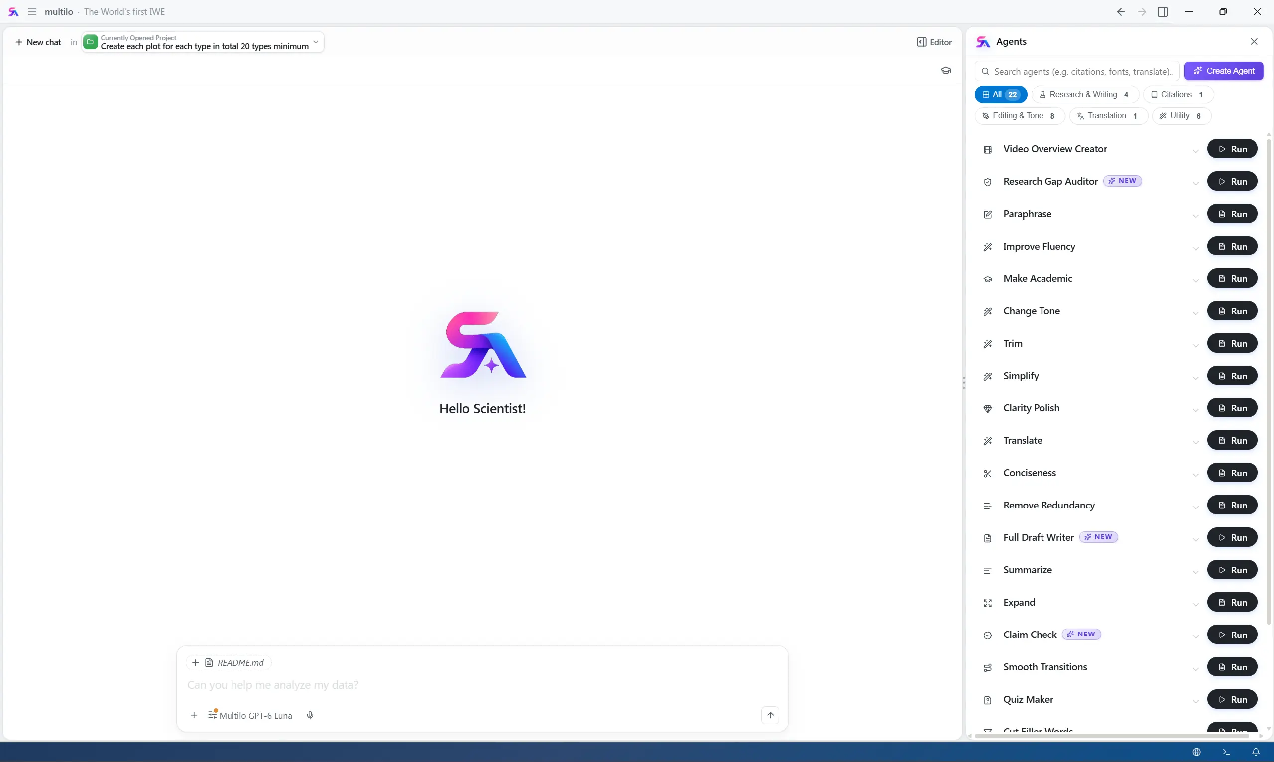This screenshot has width=1274, height=762.
Task: Filter agents by Research & Writing
Action: click(x=1085, y=95)
